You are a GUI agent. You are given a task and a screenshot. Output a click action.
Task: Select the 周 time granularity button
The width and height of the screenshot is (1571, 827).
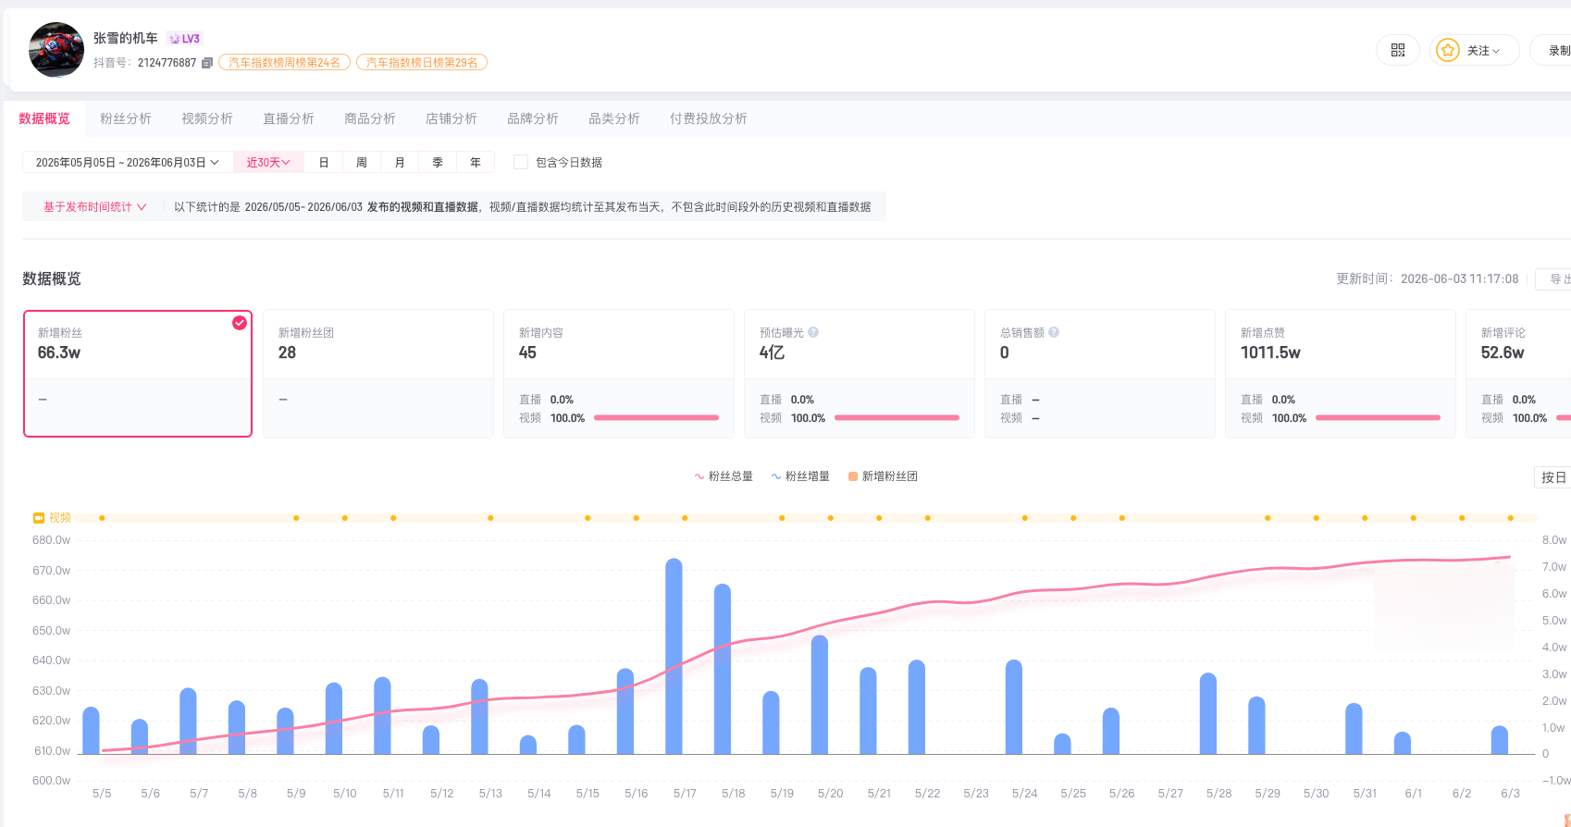(362, 162)
